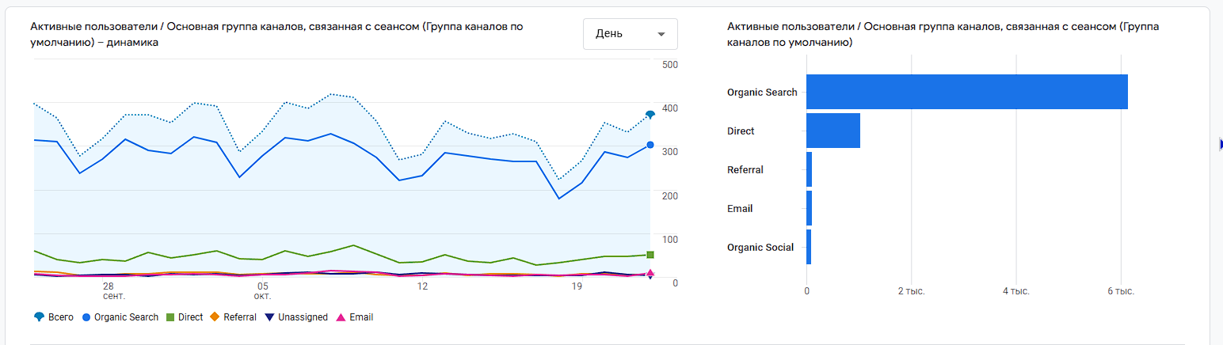Click the Всего endpoint marker on the chart
This screenshot has width=1223, height=345.
point(650,115)
